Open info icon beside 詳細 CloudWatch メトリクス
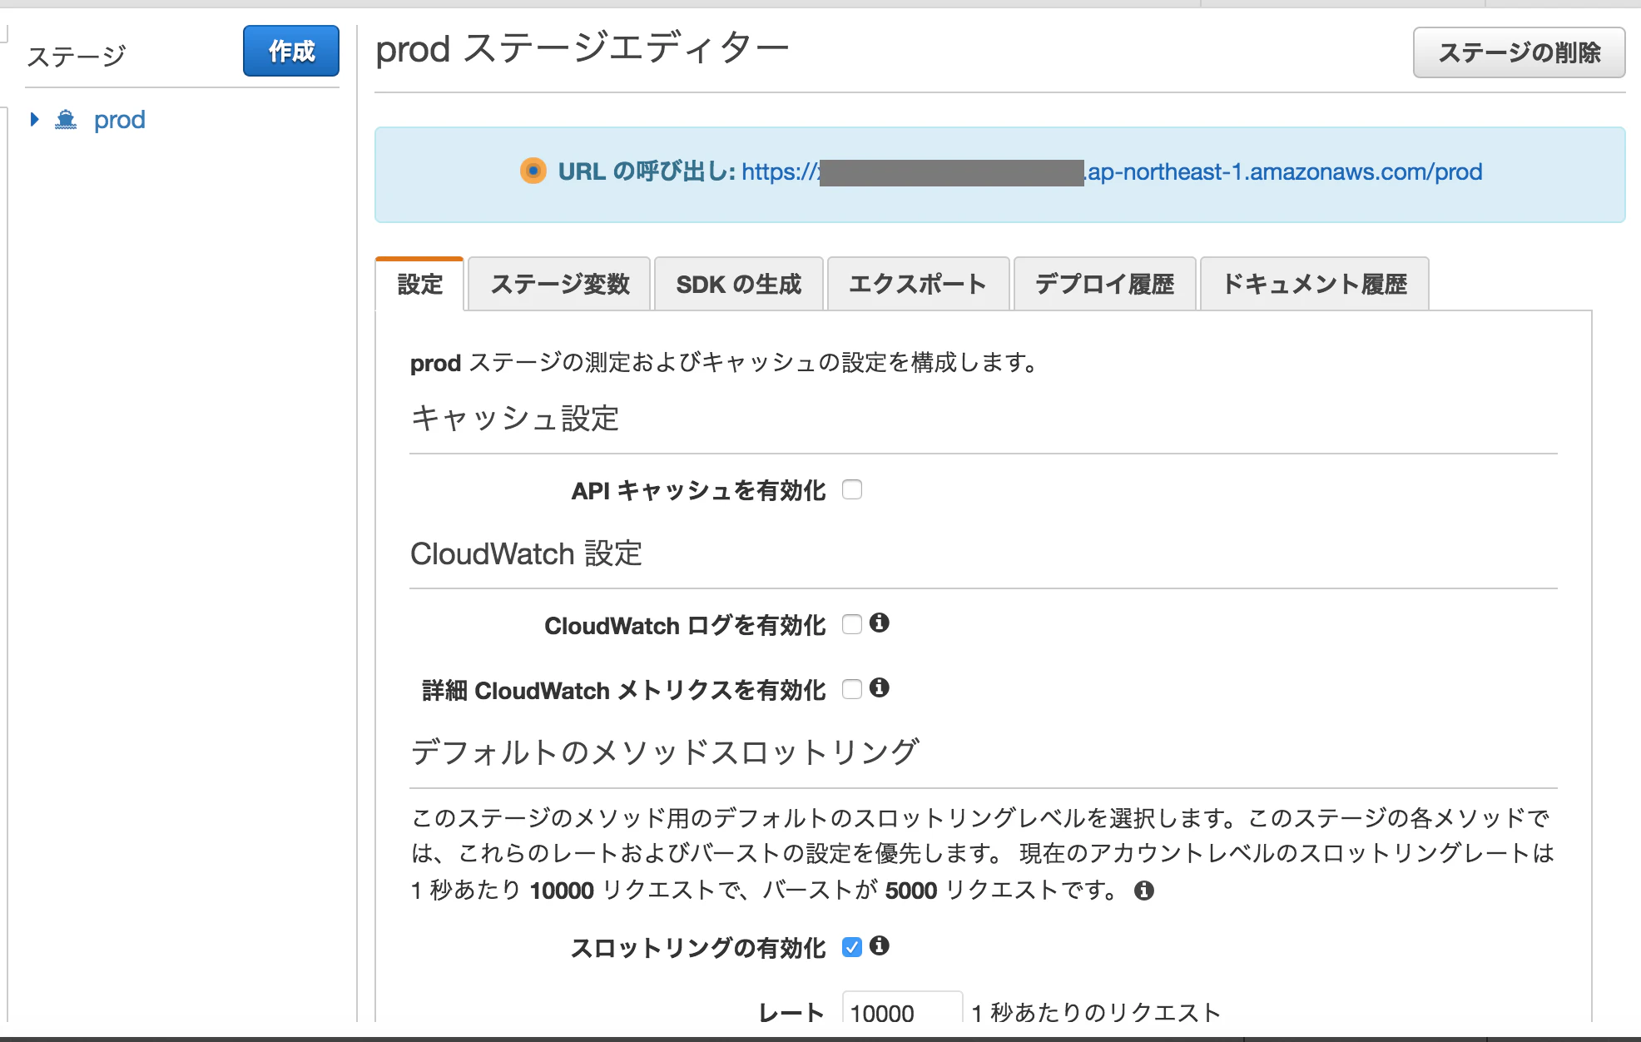 tap(880, 687)
